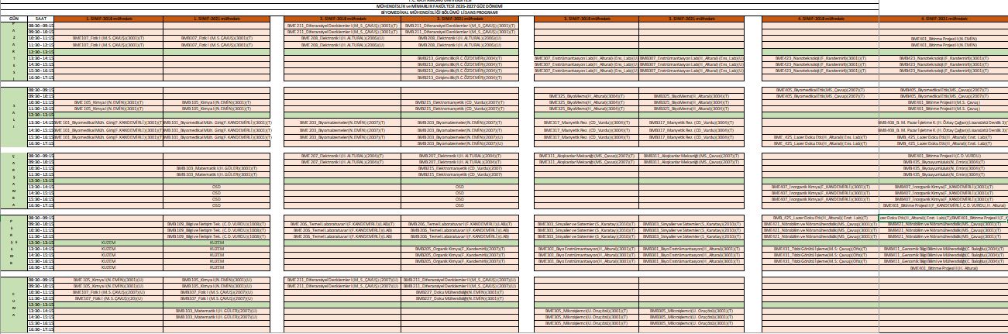
Task: Select Perşembe 09:30 BMB109_Bilgi ve İletişim Tek. cell
Action: pyautogui.click(x=216, y=224)
